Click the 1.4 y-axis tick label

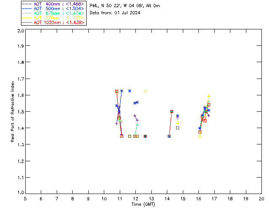[21, 128]
